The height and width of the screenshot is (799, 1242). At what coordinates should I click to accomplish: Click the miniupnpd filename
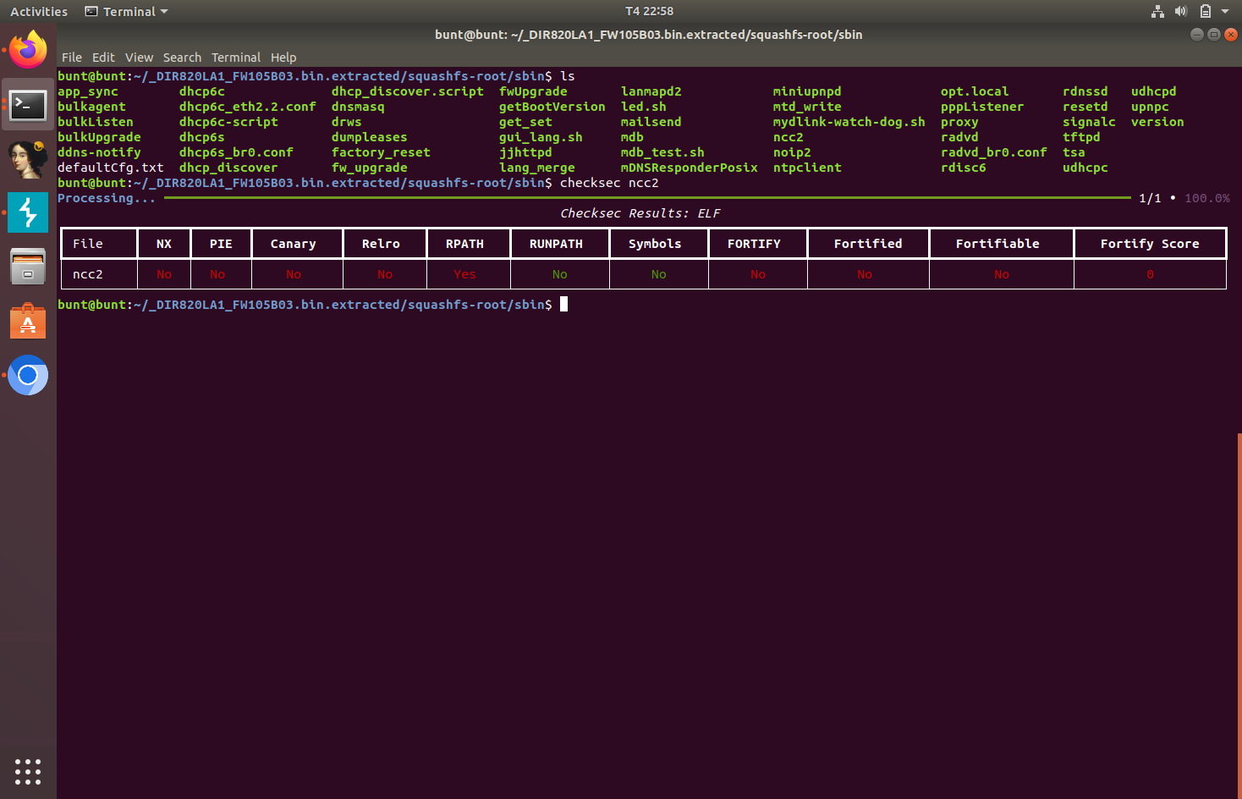[x=807, y=91]
